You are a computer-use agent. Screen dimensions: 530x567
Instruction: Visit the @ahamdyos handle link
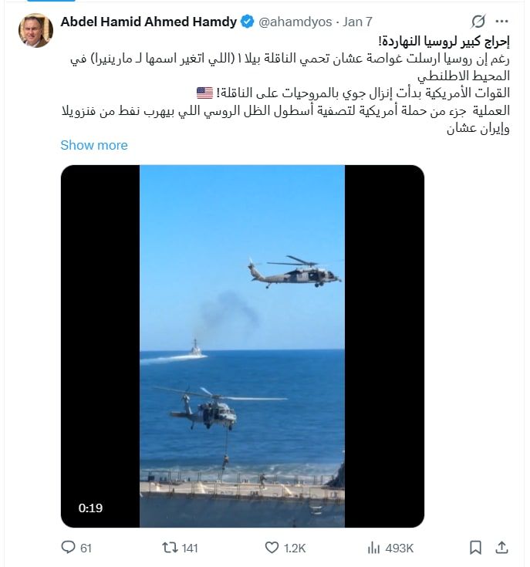[x=295, y=22]
